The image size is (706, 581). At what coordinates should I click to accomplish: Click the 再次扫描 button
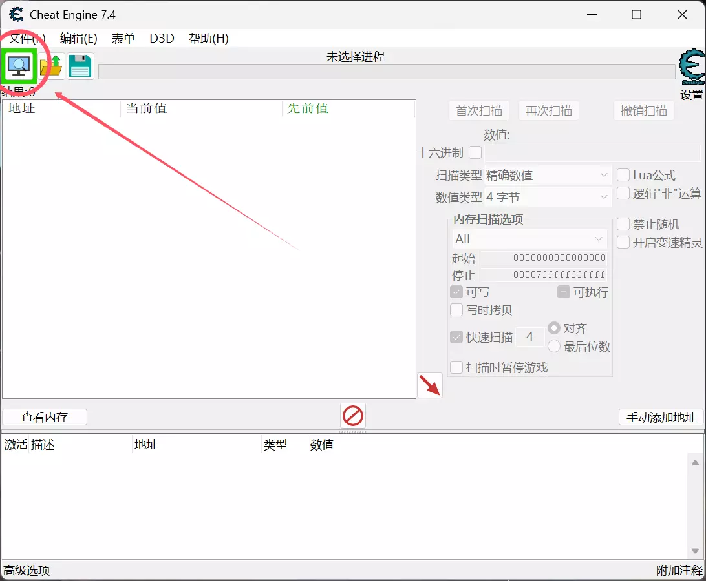click(549, 110)
